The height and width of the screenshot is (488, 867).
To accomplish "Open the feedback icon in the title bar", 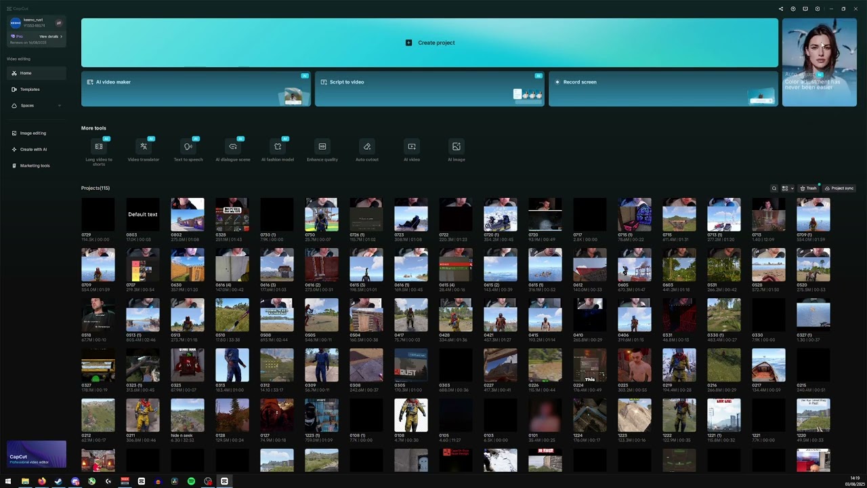I will (x=805, y=9).
